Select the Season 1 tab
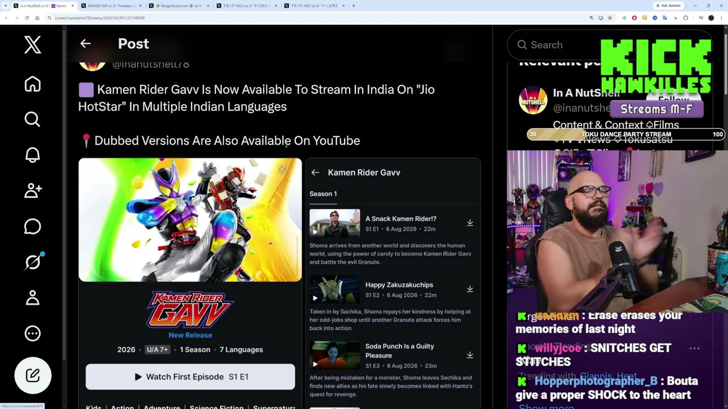This screenshot has width=728, height=409. coord(323,194)
